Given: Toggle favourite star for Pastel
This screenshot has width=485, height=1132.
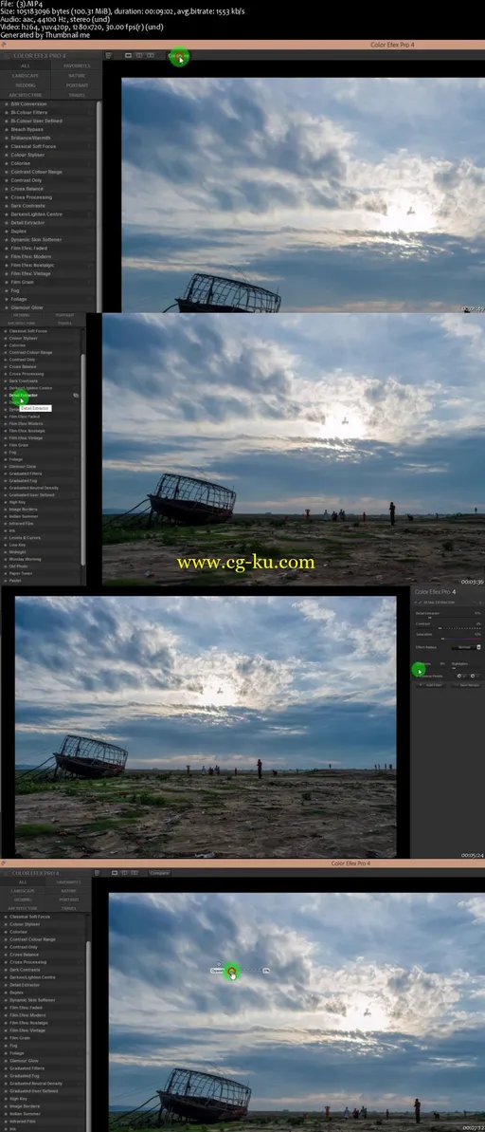Looking at the screenshot, I should [x=5, y=581].
